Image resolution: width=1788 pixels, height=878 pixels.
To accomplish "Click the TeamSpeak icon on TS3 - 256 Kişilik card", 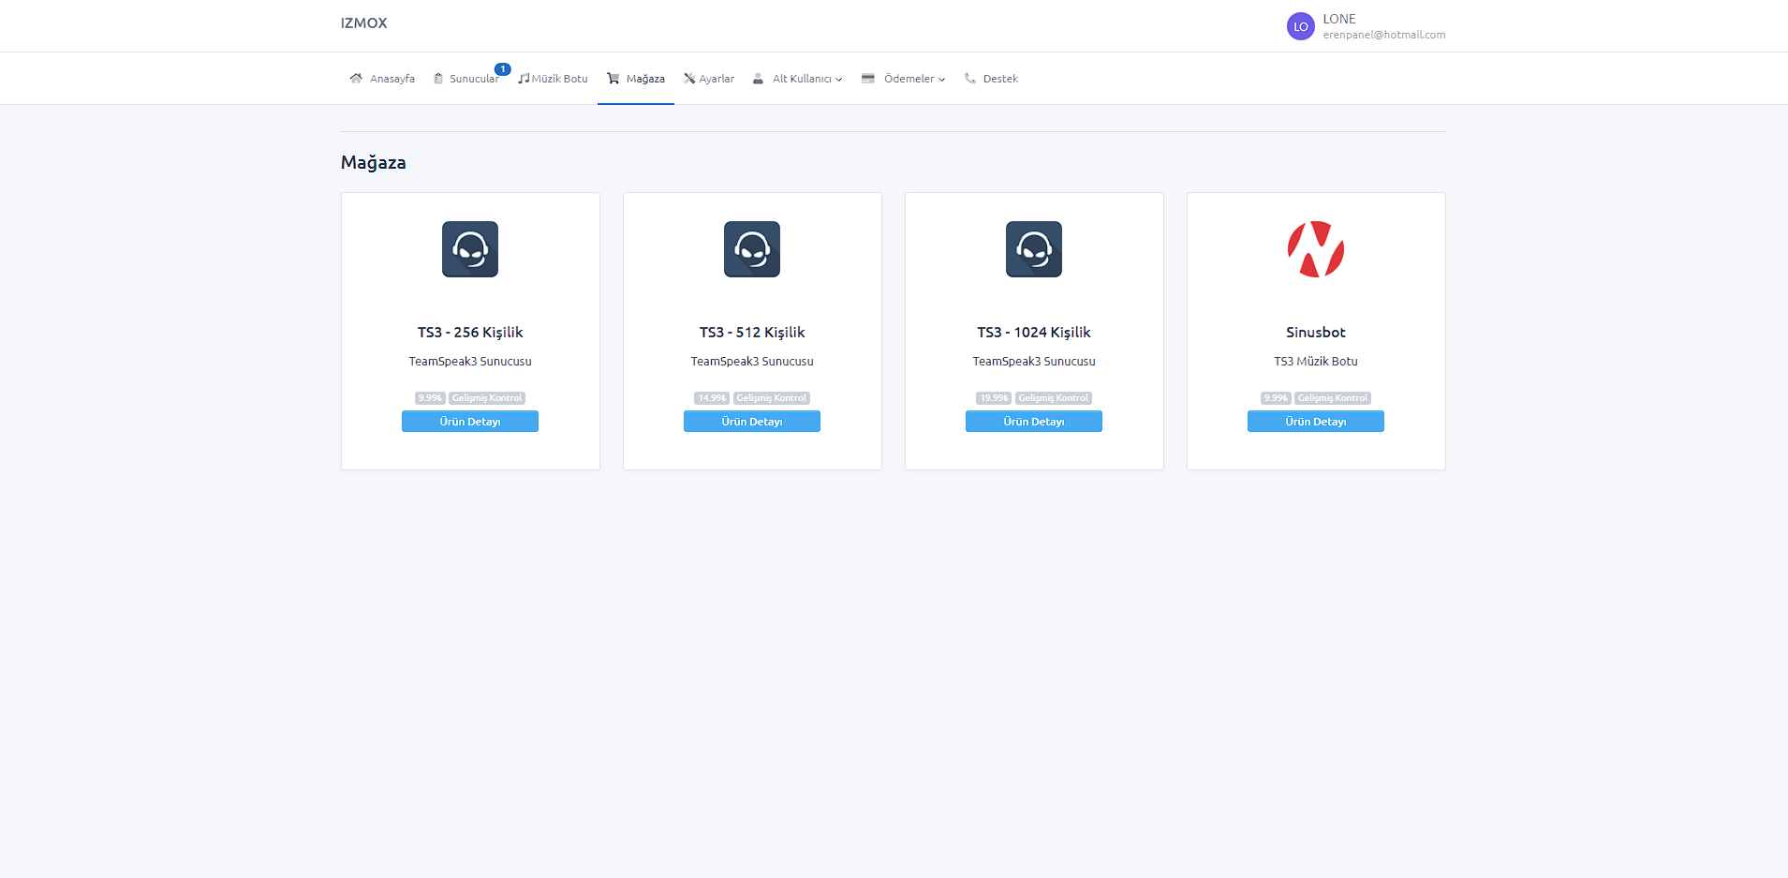I will (470, 249).
